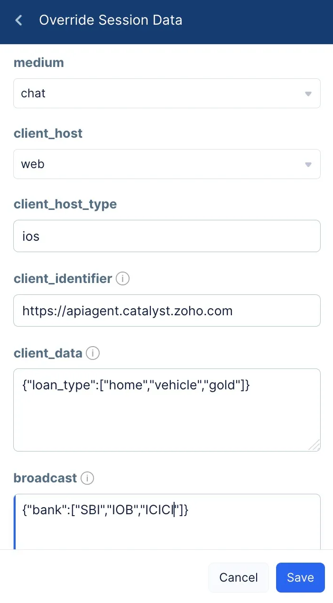Save the session data overrides
The image size is (333, 603).
click(x=300, y=577)
